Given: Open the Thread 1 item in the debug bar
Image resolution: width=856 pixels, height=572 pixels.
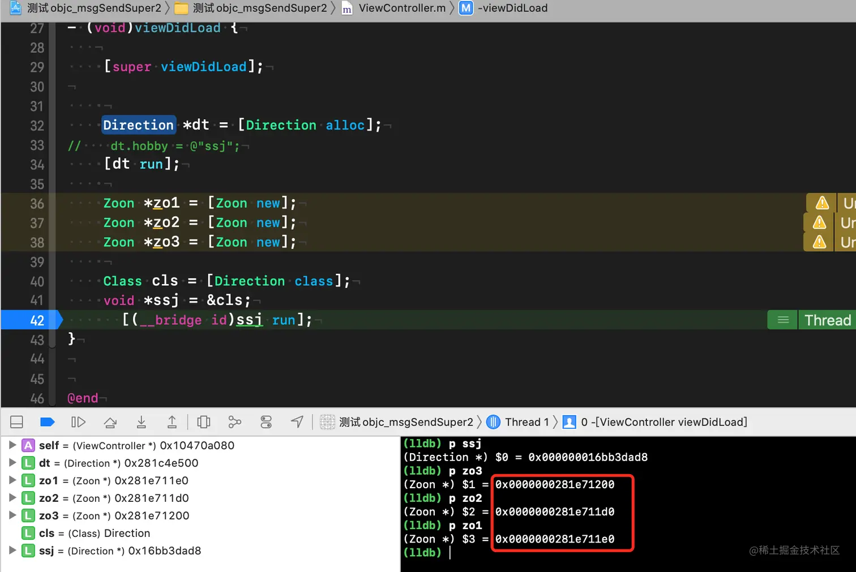Looking at the screenshot, I should click(x=527, y=422).
